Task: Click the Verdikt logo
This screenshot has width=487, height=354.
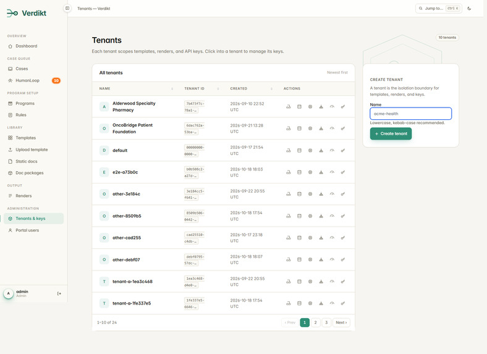Action: click(27, 13)
